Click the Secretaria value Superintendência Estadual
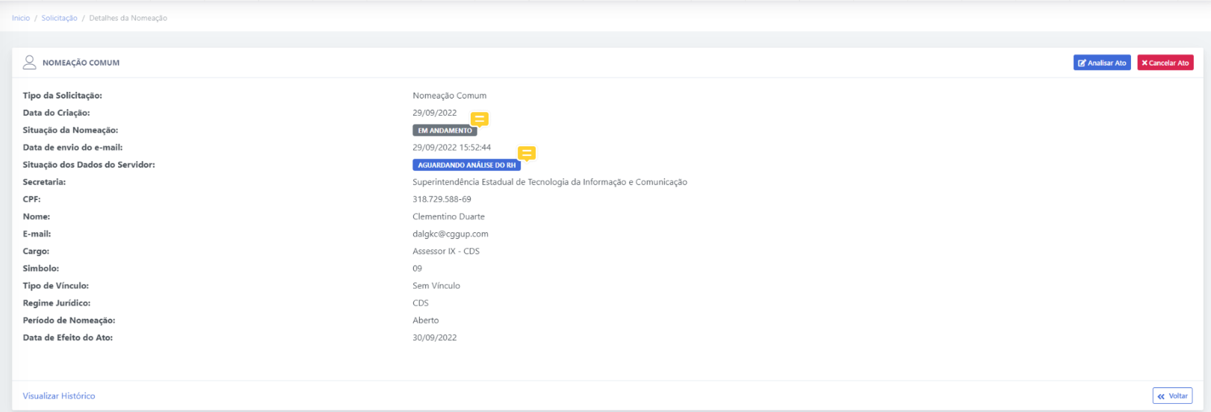The height and width of the screenshot is (412, 1211). click(550, 182)
